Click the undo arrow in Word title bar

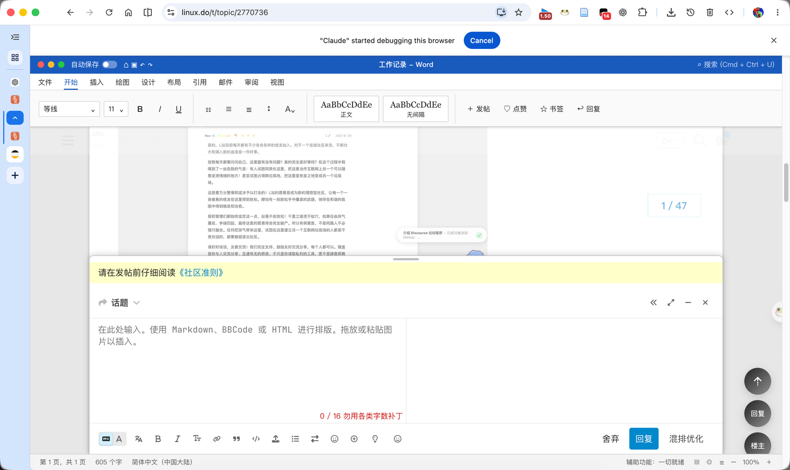tap(142, 65)
